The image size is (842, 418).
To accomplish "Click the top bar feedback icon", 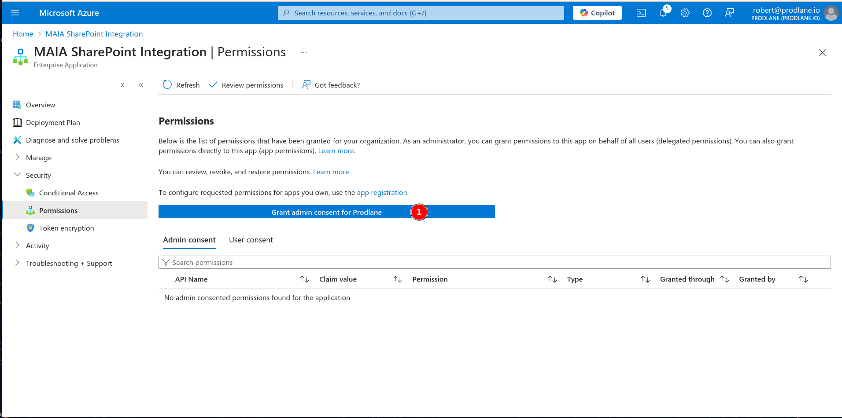I will pos(729,13).
